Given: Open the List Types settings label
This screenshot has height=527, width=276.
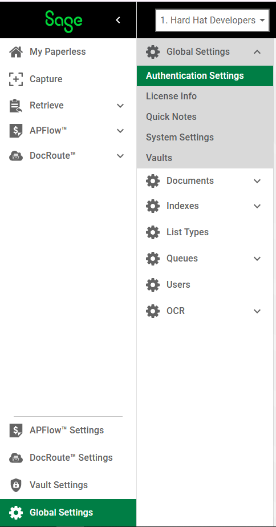Looking at the screenshot, I should [x=188, y=232].
